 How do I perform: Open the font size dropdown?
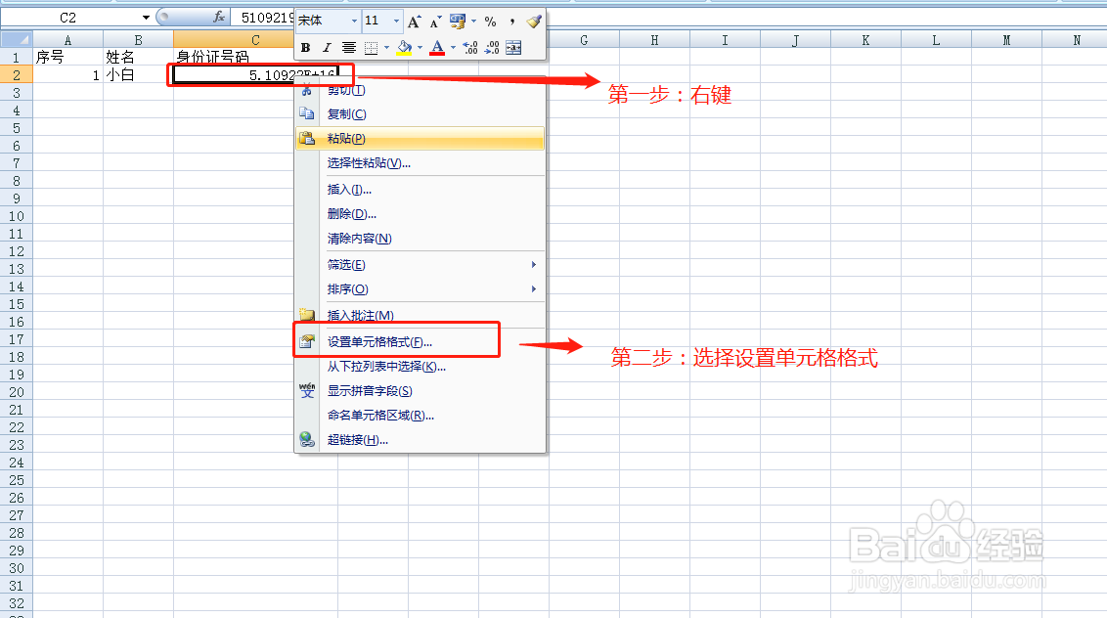point(396,22)
